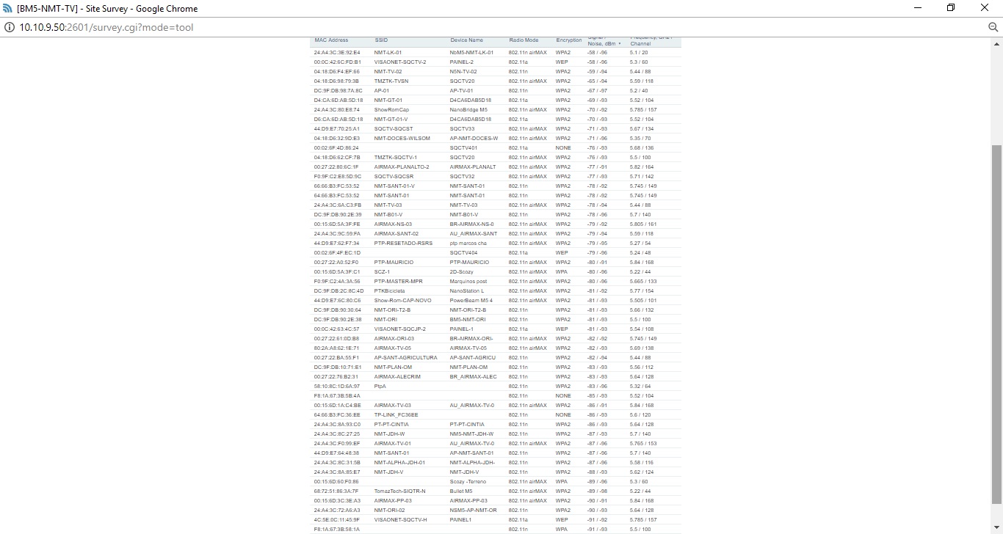This screenshot has width=1003, height=534.
Task: Select SSID AIRMAX-TV-05
Action: [392, 348]
